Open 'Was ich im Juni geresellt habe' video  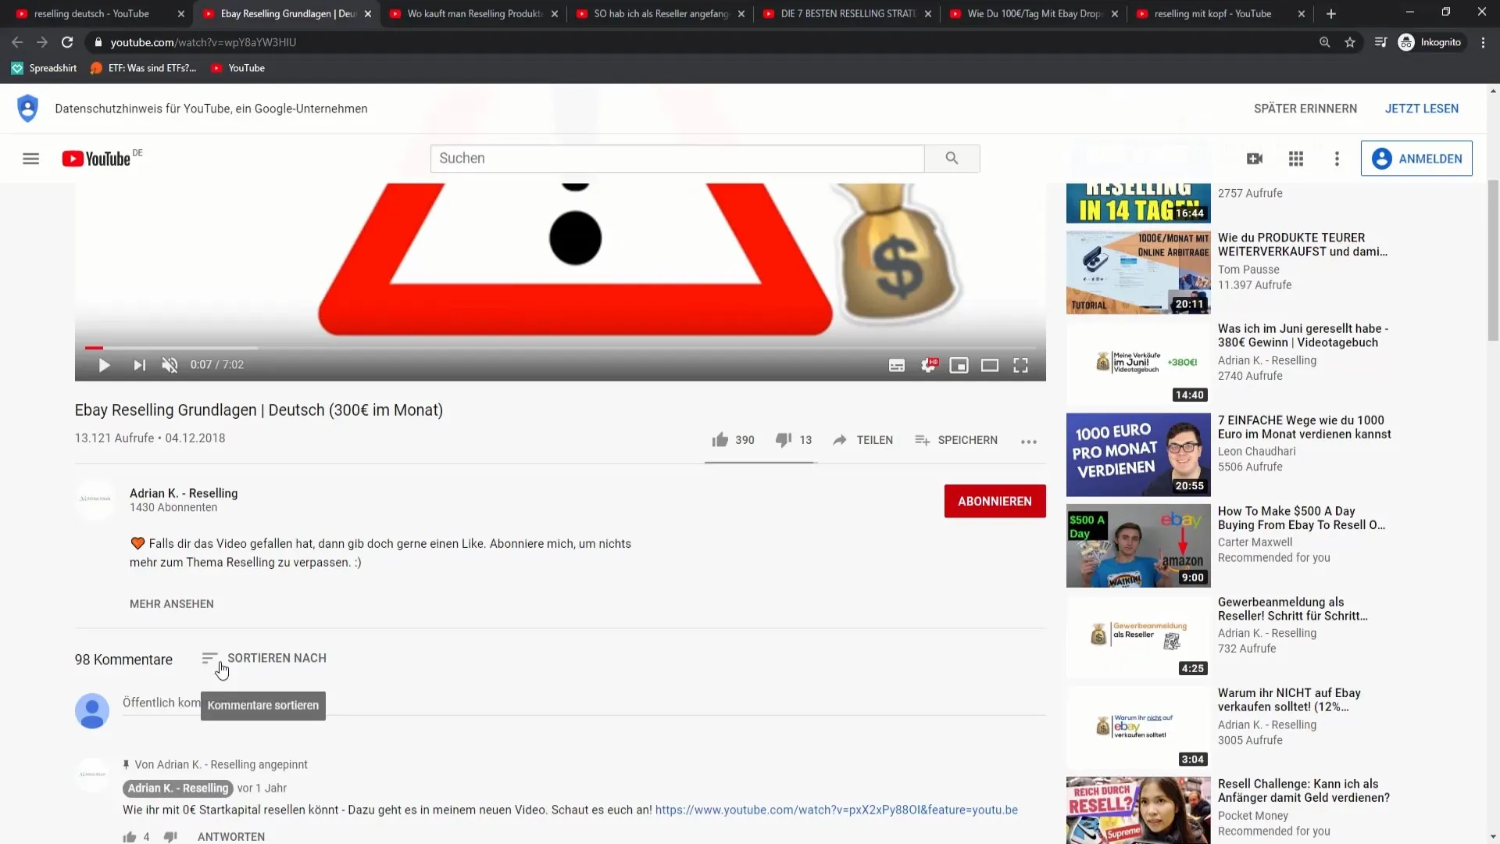point(1302,335)
